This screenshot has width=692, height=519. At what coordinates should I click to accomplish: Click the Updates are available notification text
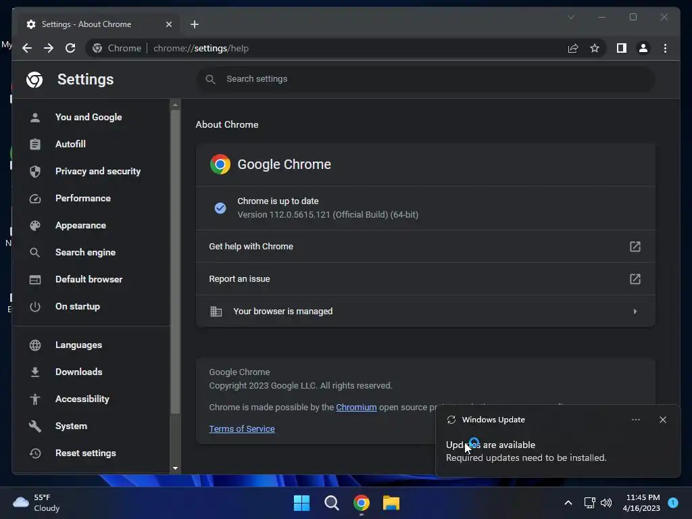[x=491, y=445]
